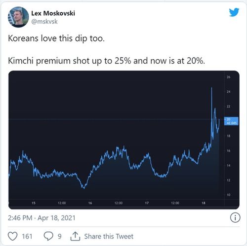247x246 pixels.
Task: Open the 2:46 PM Apr 18, 2021 timestamp
Action: point(41,218)
